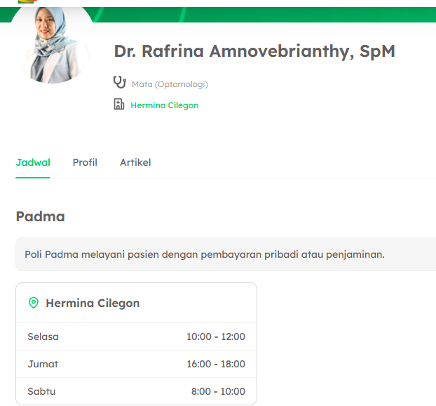The width and height of the screenshot is (436, 406).
Task: Follow the green Hermina Cilegon hospital link
Action: (x=164, y=105)
